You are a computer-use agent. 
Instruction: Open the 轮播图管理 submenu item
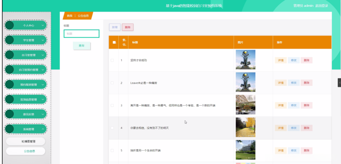26,142
